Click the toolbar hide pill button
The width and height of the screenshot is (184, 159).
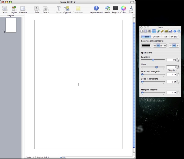click(x=132, y=2)
